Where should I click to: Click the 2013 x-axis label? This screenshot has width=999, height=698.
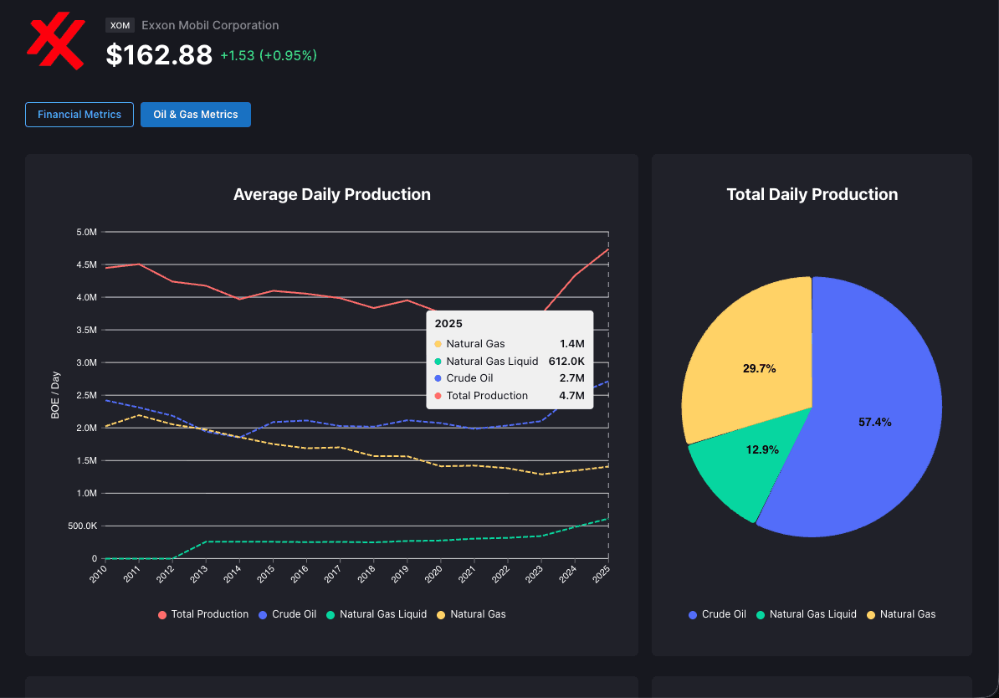pyautogui.click(x=199, y=573)
